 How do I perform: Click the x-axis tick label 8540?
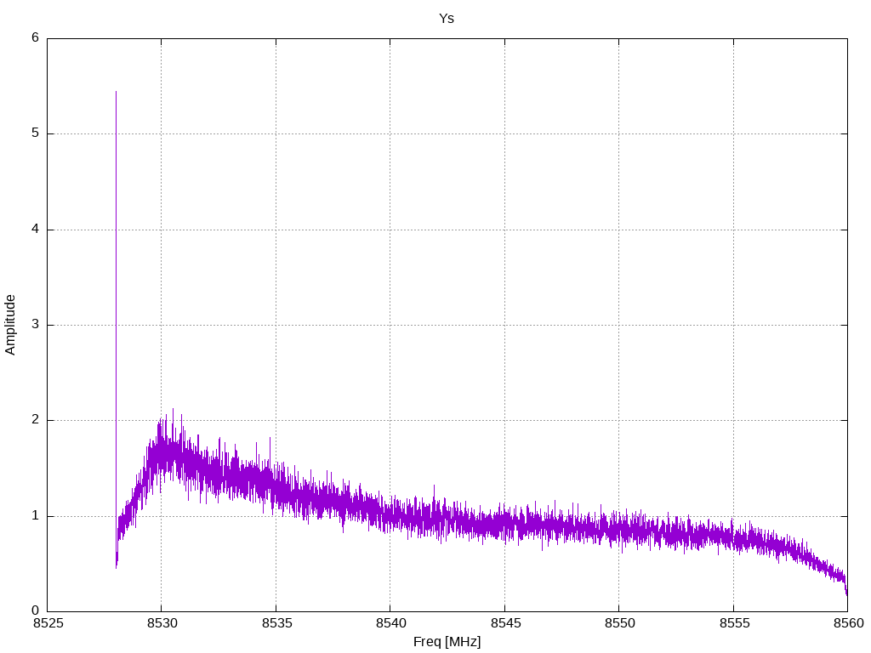[x=390, y=623]
